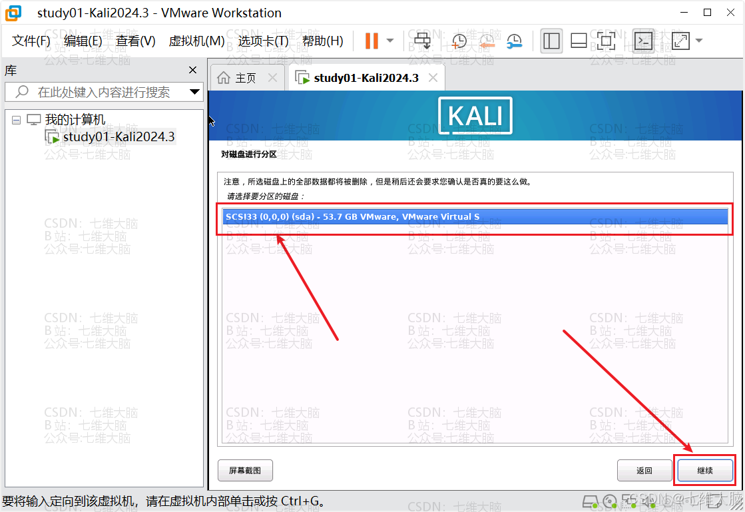Click the 请选择要分区的磁盘 label
Screen dimensions: 745x512
(x=266, y=196)
